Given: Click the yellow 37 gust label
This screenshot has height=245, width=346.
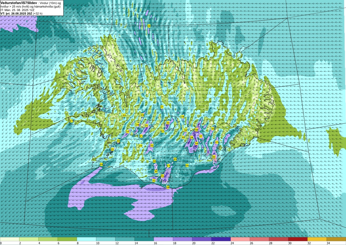Looking at the screenshot, I should point(127,132).
